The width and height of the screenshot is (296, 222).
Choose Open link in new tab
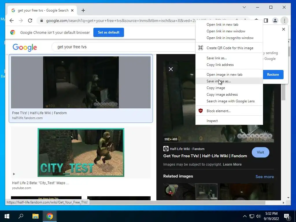coord(229,25)
